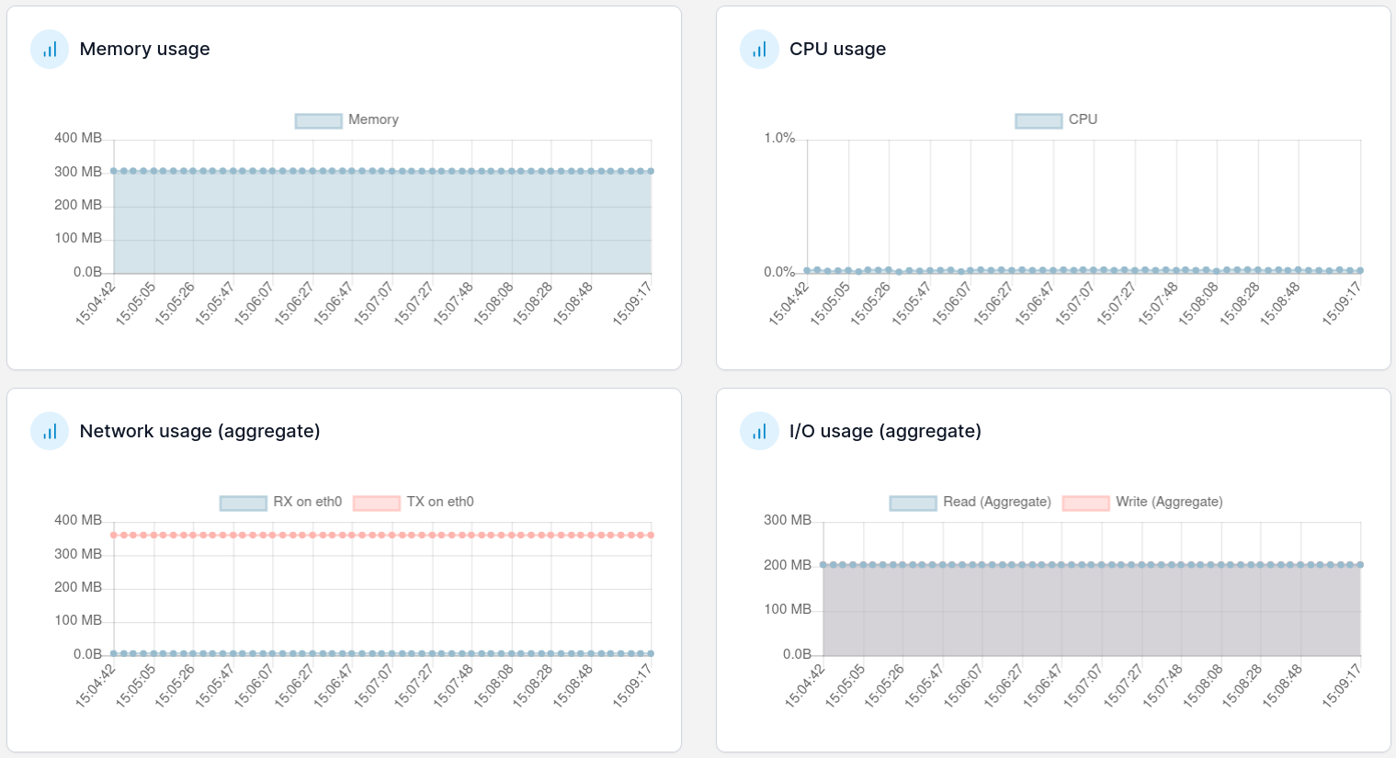1396x758 pixels.
Task: Click the I/O usage aggregate chart icon
Action: tap(756, 431)
